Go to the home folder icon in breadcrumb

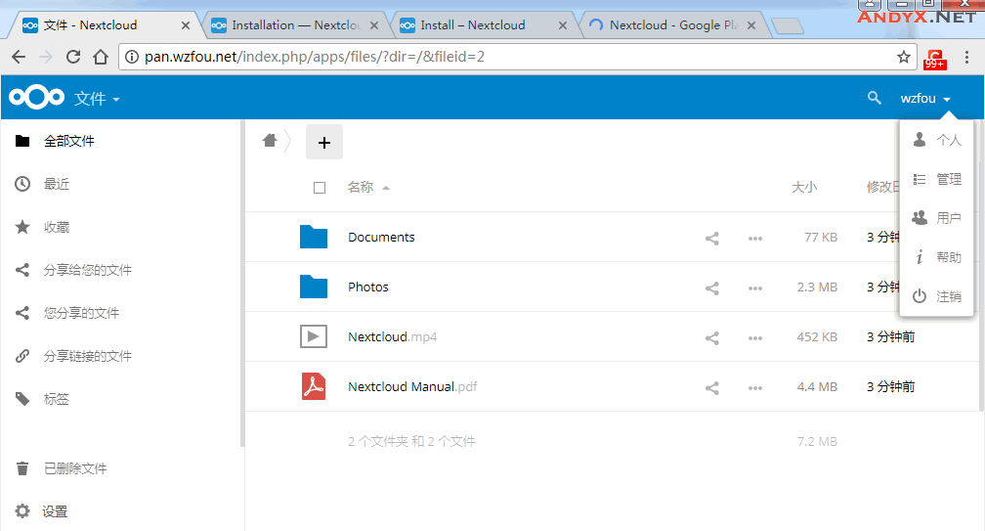[x=270, y=141]
